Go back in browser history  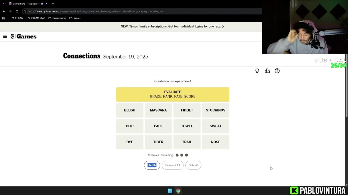click(4, 11)
